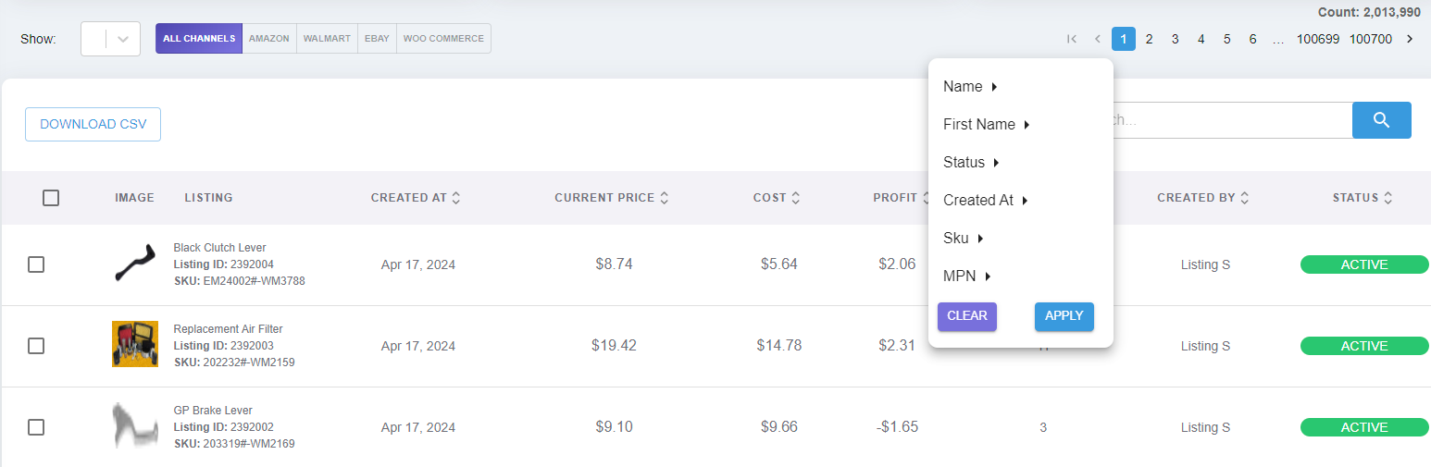Select the GP Brake Lever row checkbox
1431x467 pixels.
[36, 427]
